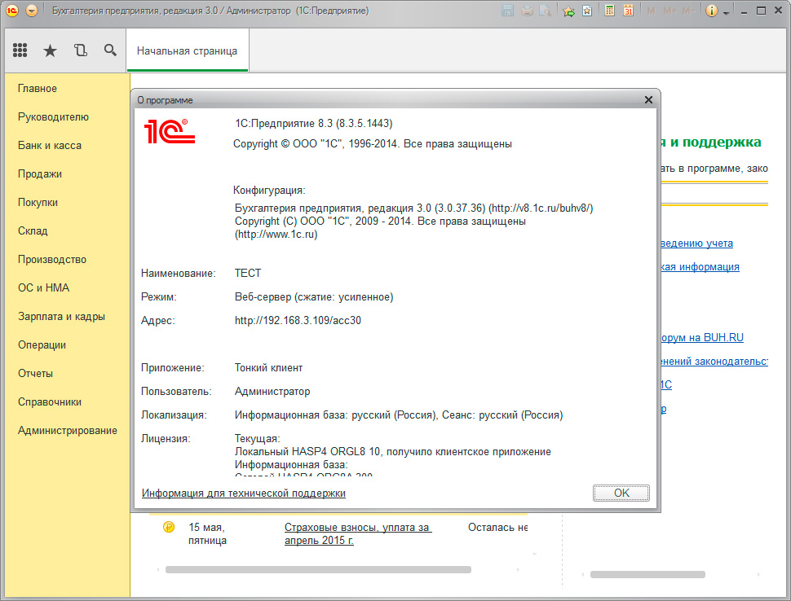Click the address 'http://192.168.3.109/acc30'

[x=298, y=320]
